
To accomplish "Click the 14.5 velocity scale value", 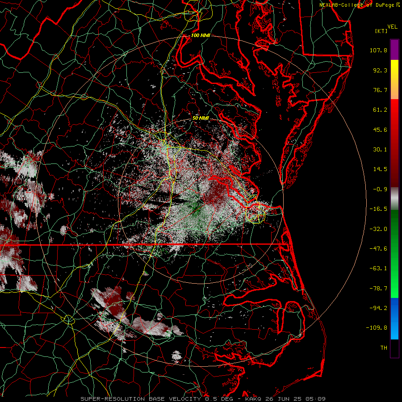I will coord(380,169).
